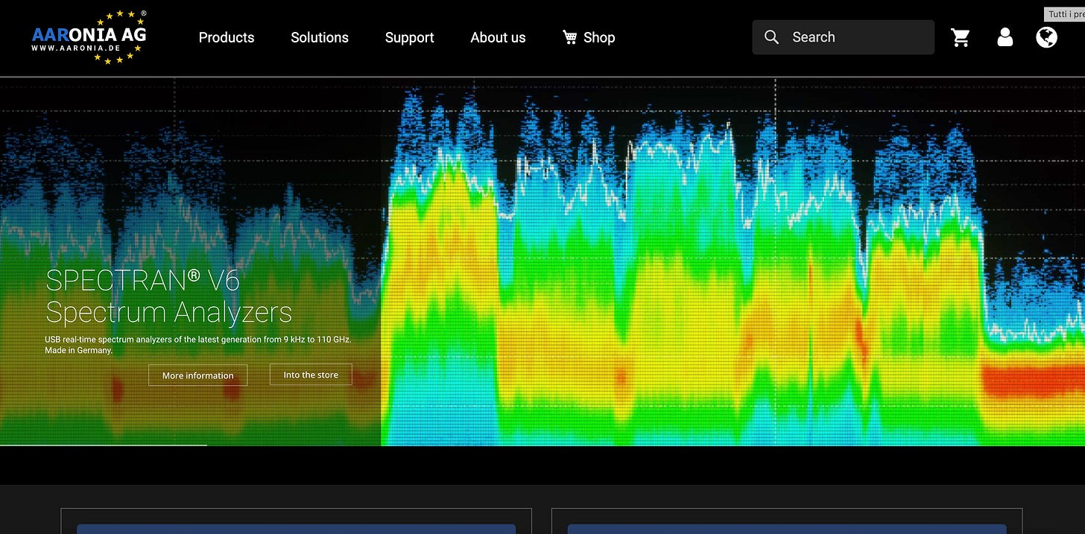Image resolution: width=1085 pixels, height=534 pixels.
Task: Click the slide progress bar under the banner
Action: click(x=104, y=445)
